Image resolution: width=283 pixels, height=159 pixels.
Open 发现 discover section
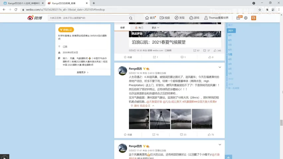[180, 18]
